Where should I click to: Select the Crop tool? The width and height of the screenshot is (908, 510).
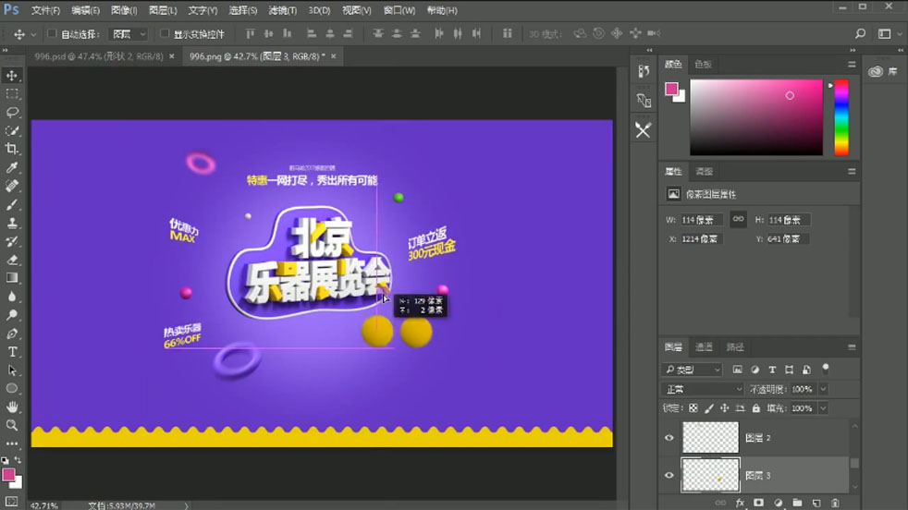[x=12, y=149]
